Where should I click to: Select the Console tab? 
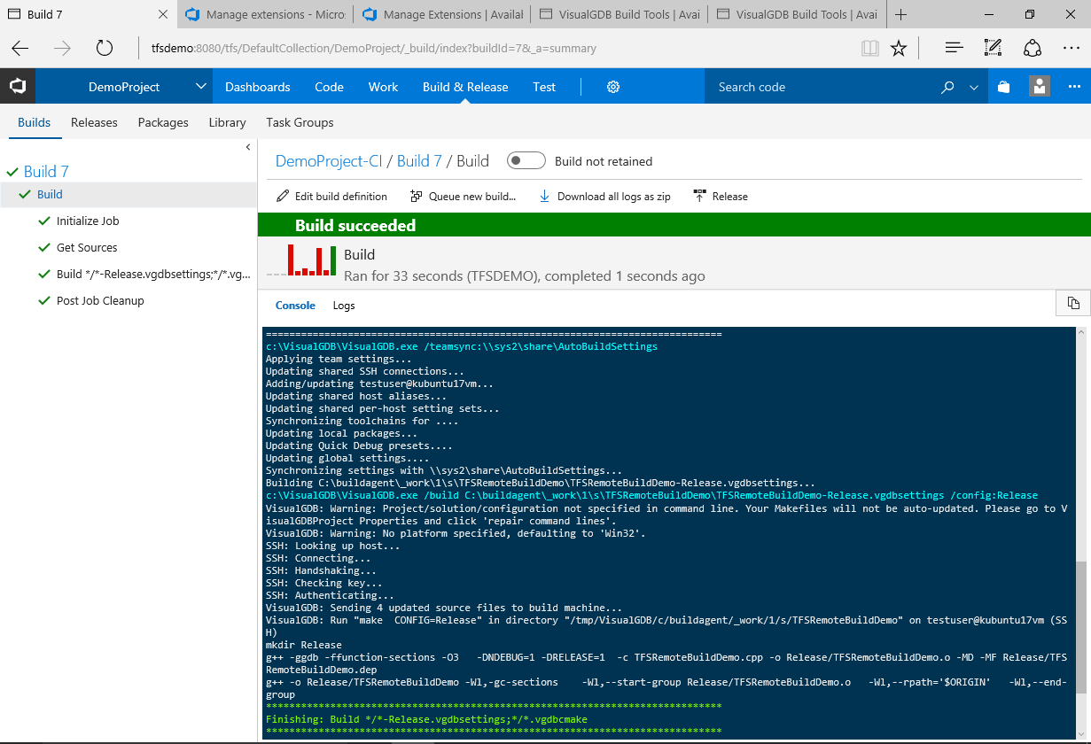pyautogui.click(x=295, y=306)
